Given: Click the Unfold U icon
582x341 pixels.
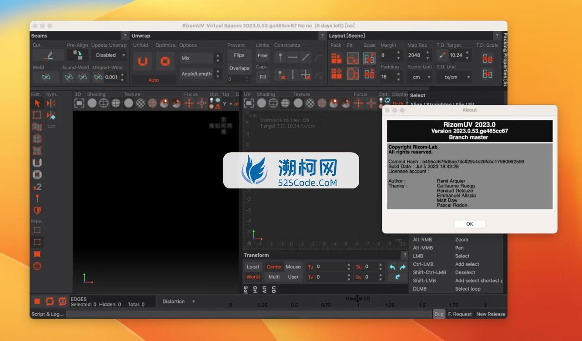Looking at the screenshot, I should point(142,61).
